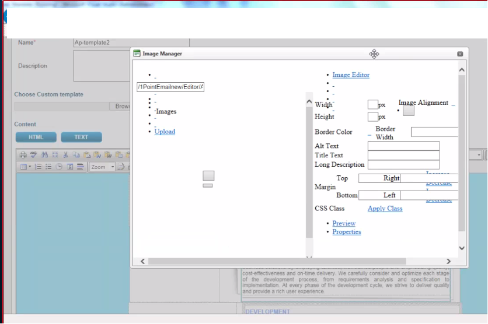Image resolution: width=488 pixels, height=324 pixels.
Task: Click the image Height px field
Action: (372, 117)
